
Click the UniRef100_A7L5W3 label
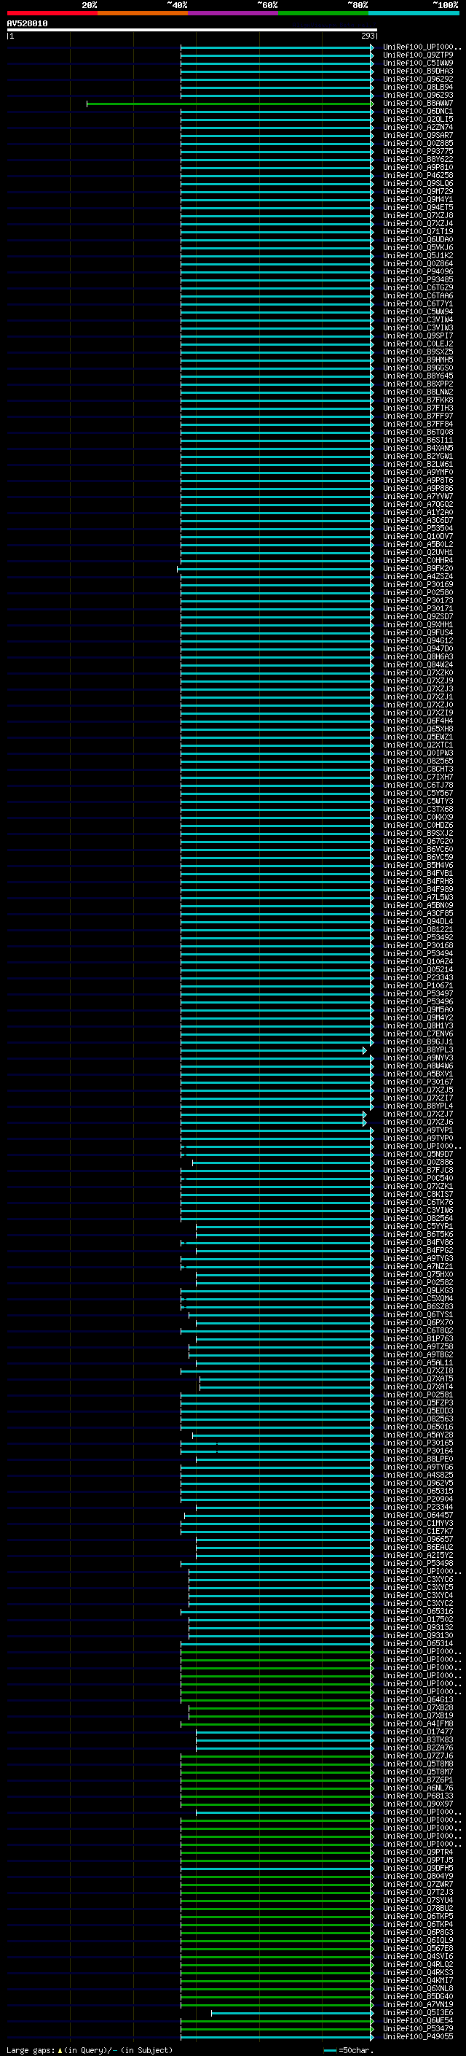click(418, 898)
